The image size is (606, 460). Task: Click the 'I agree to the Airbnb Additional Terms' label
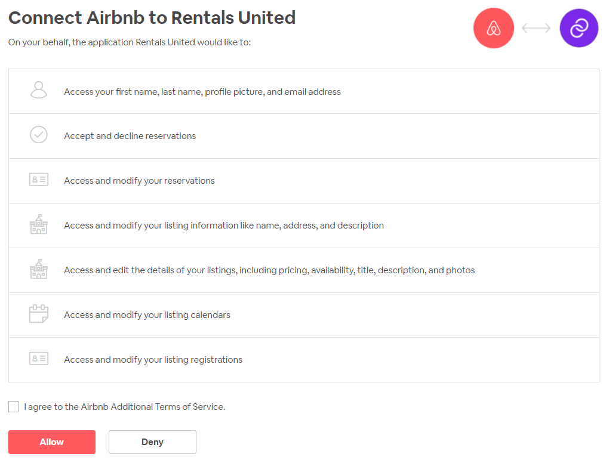pos(124,407)
